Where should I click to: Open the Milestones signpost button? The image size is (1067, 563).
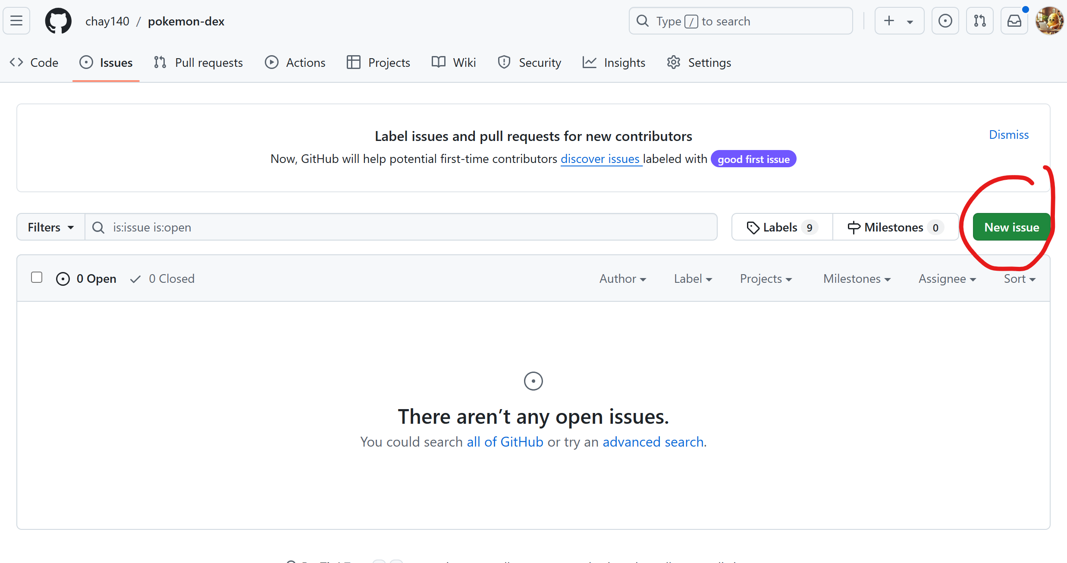pos(895,227)
